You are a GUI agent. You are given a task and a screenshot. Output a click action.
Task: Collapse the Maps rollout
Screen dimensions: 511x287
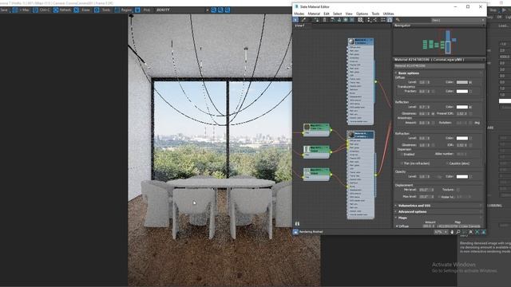point(438,218)
